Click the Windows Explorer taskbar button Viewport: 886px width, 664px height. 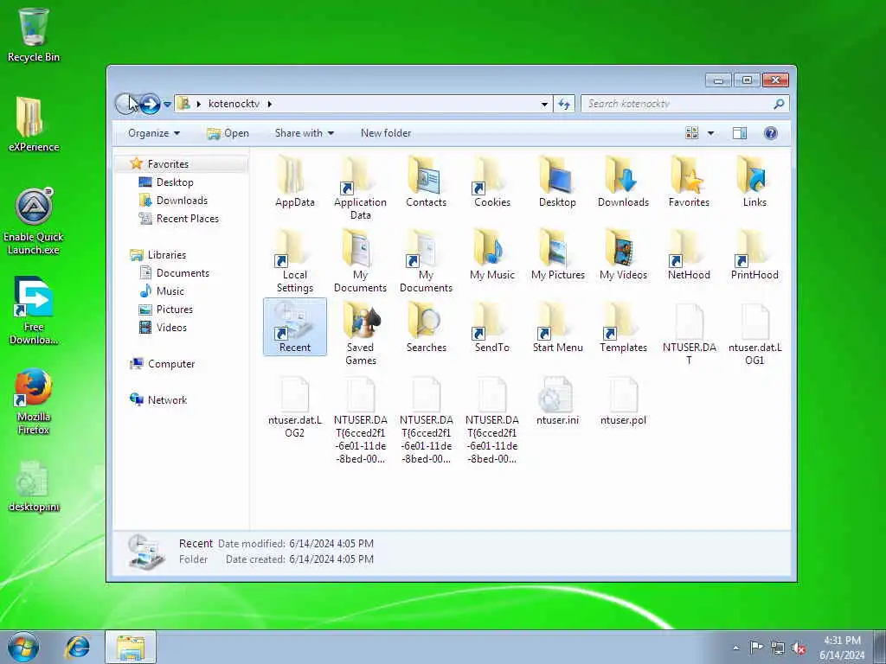(131, 647)
